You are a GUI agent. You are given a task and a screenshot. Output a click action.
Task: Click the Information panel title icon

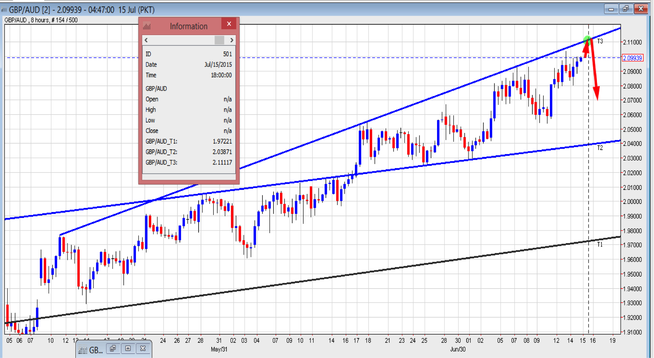(x=147, y=26)
